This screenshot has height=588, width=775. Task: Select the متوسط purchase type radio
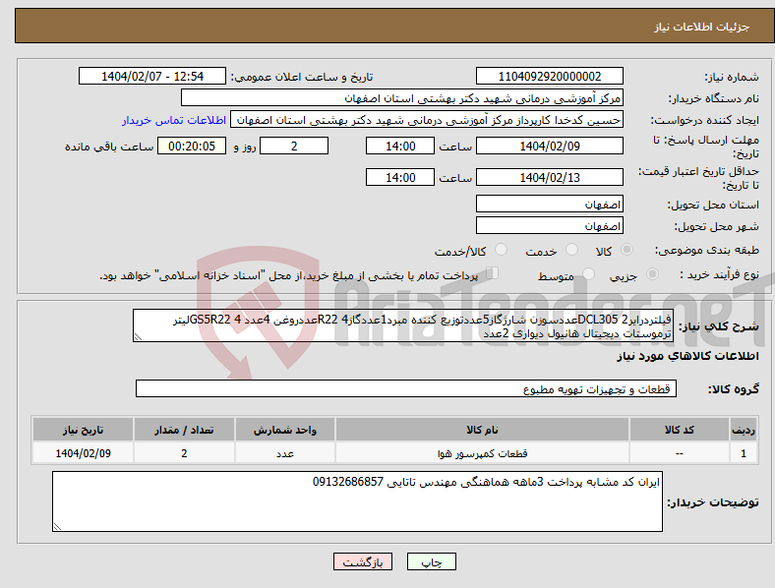point(588,274)
